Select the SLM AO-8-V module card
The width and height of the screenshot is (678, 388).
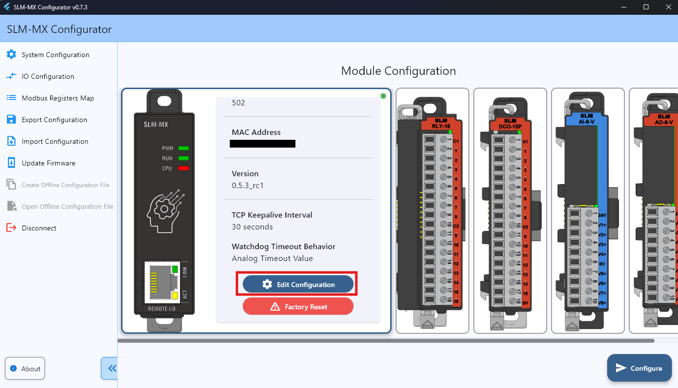[654, 210]
